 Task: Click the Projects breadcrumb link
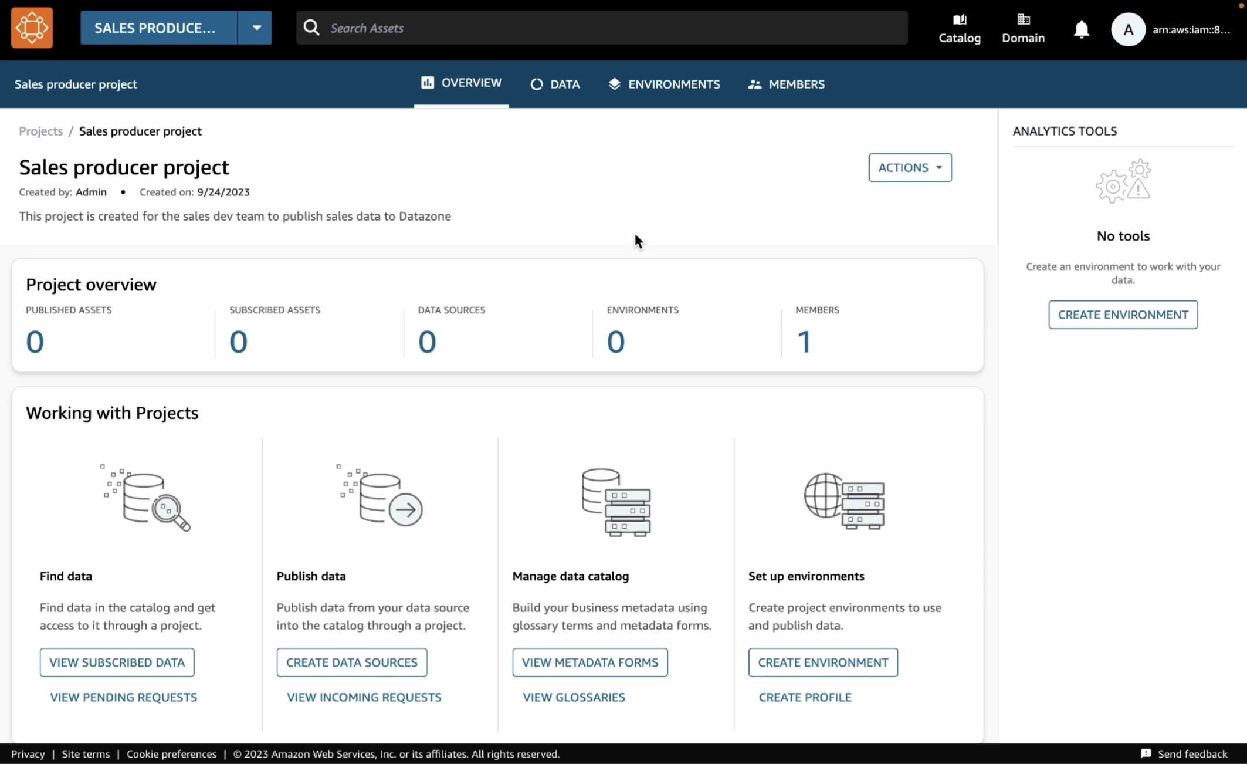[x=40, y=131]
